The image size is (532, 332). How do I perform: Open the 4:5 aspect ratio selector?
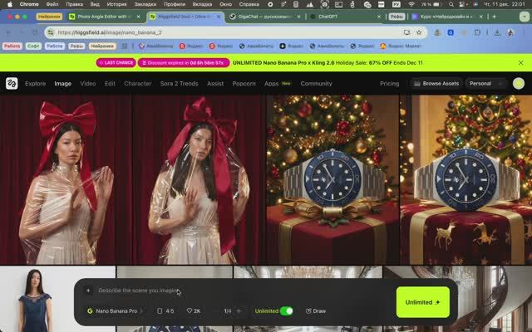[165, 311]
